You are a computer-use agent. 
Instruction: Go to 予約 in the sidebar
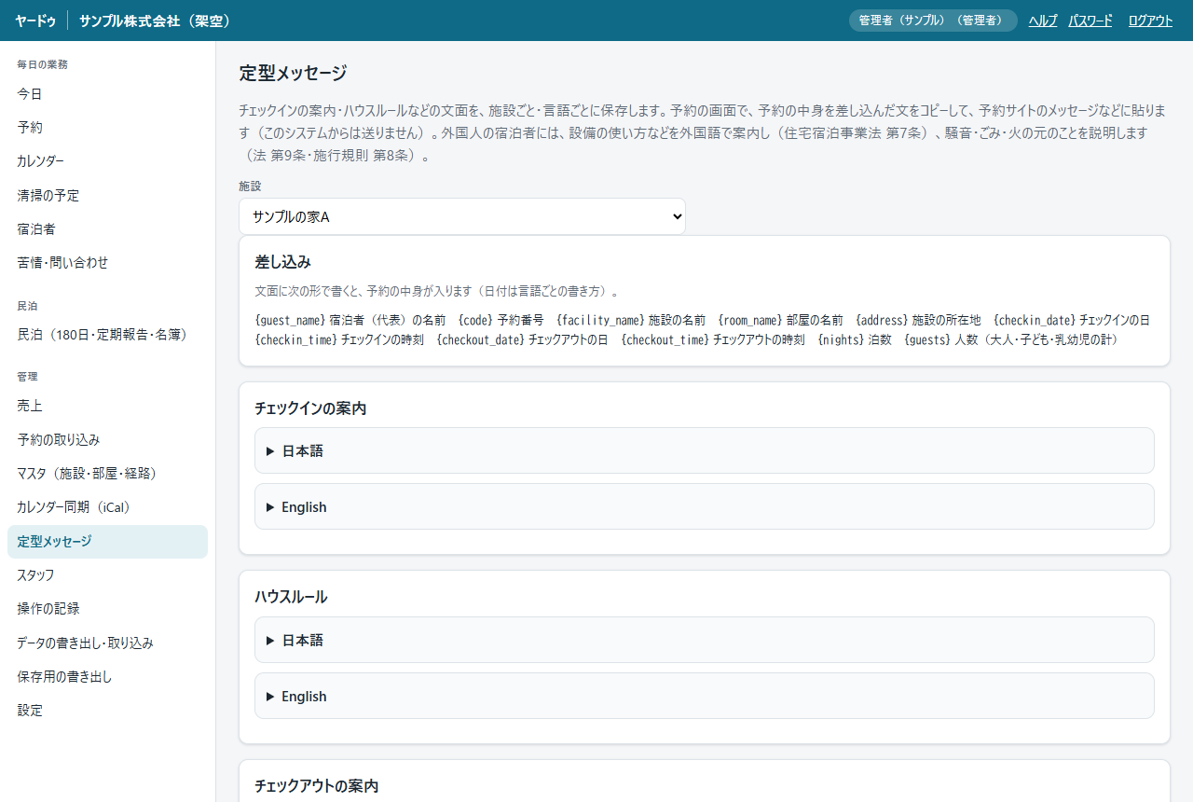point(107,128)
